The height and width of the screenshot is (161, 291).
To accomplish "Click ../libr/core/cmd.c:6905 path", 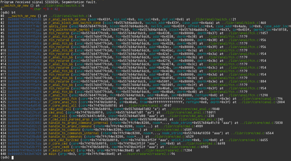I will click(187, 147).
